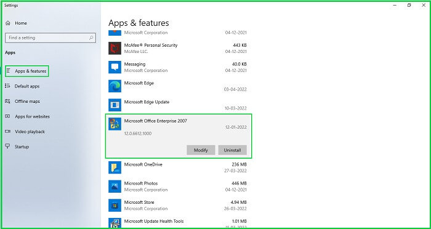Click the search magnifier icon in sidebar

(x=91, y=38)
